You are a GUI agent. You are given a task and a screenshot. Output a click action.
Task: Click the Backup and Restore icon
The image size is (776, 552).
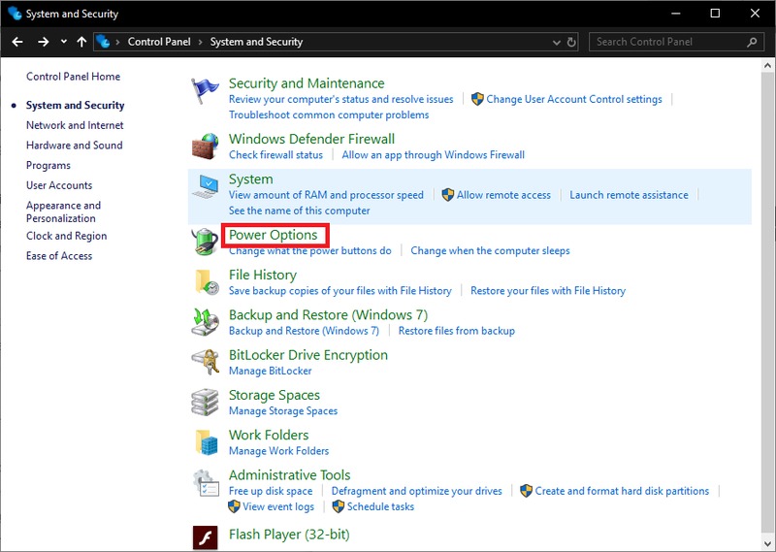(x=206, y=322)
